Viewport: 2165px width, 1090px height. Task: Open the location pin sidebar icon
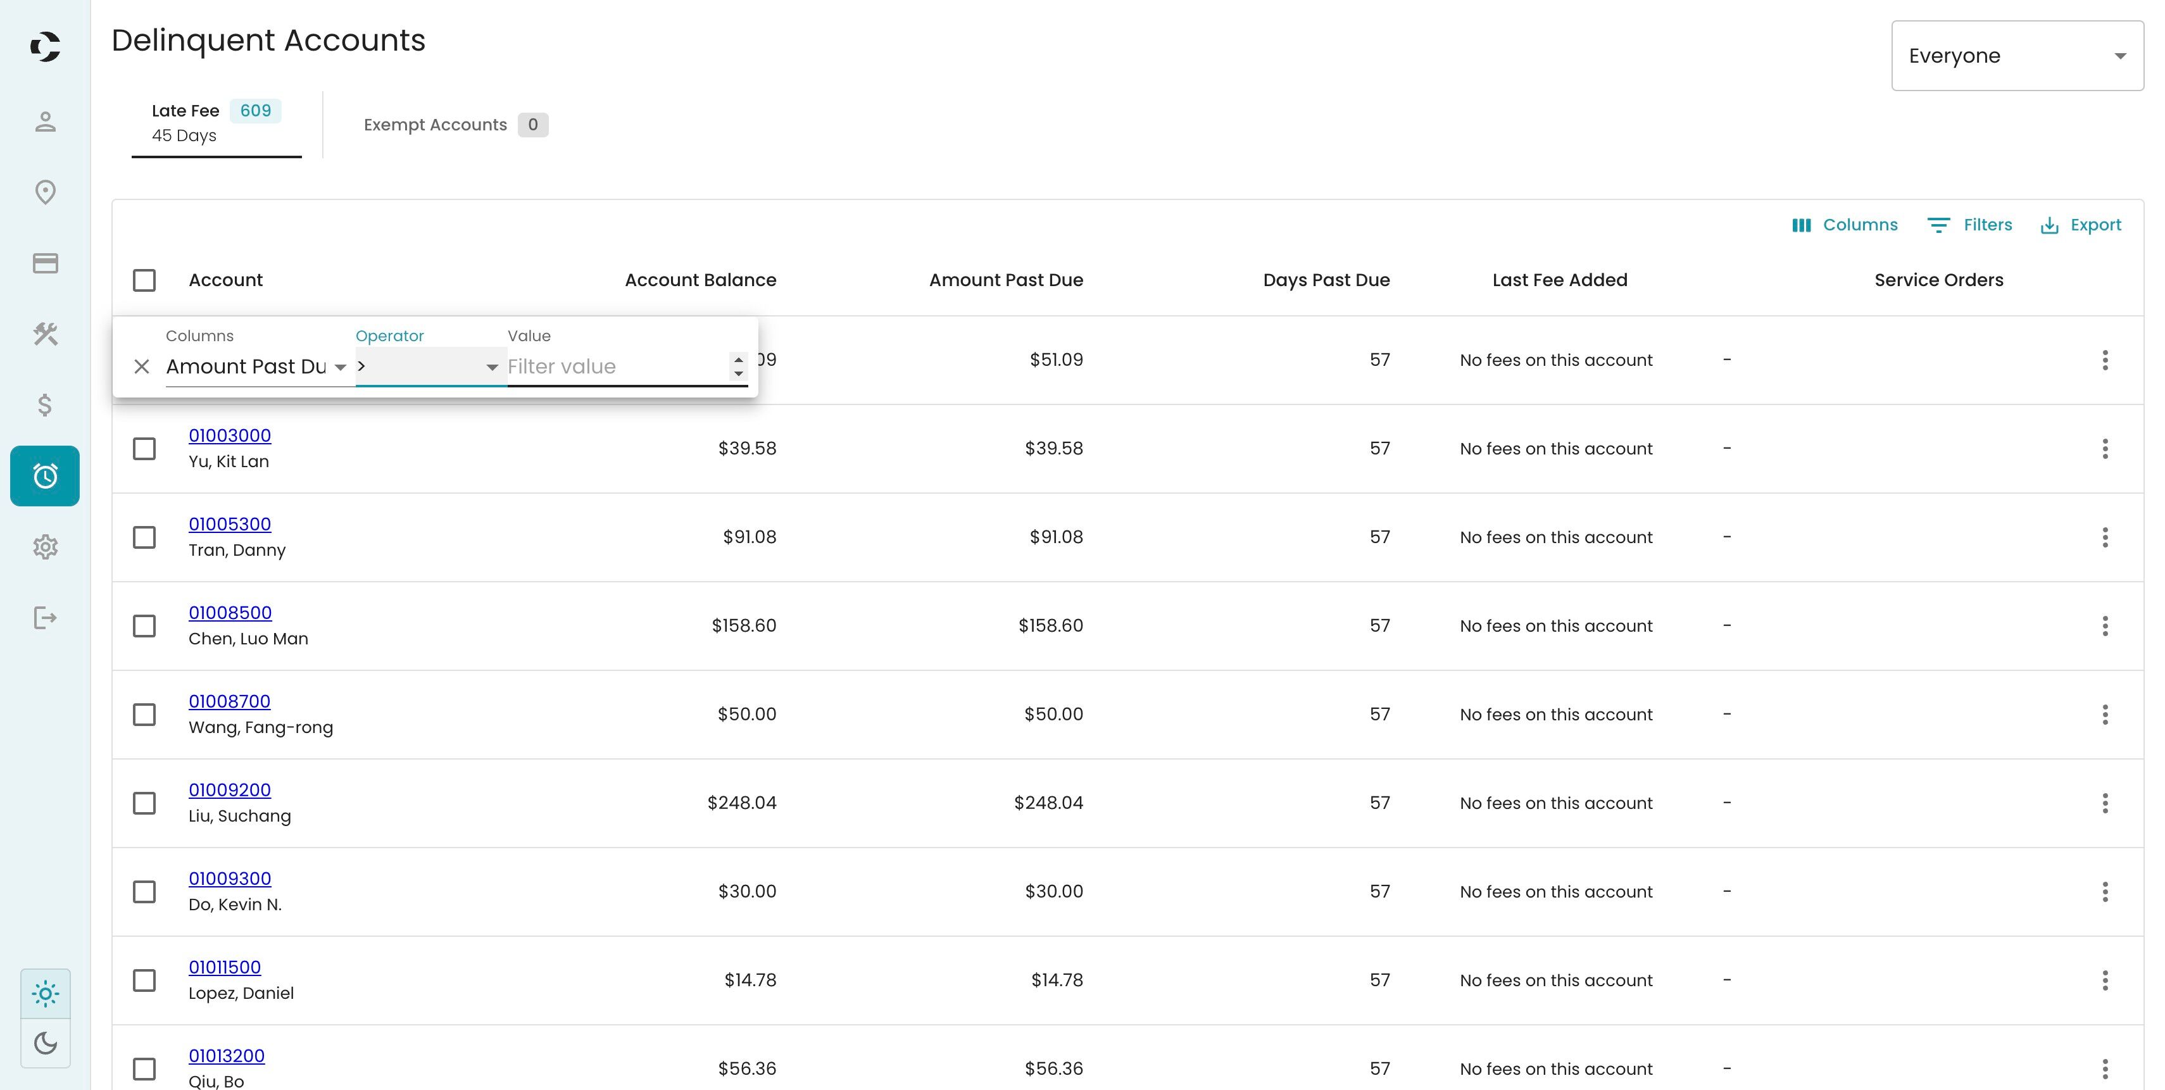[46, 192]
